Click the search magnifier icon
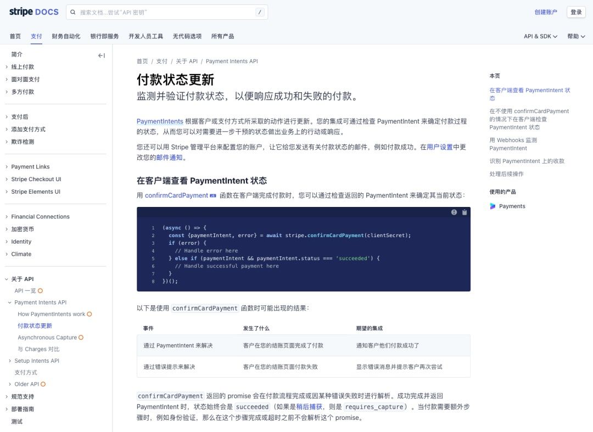 coord(73,12)
